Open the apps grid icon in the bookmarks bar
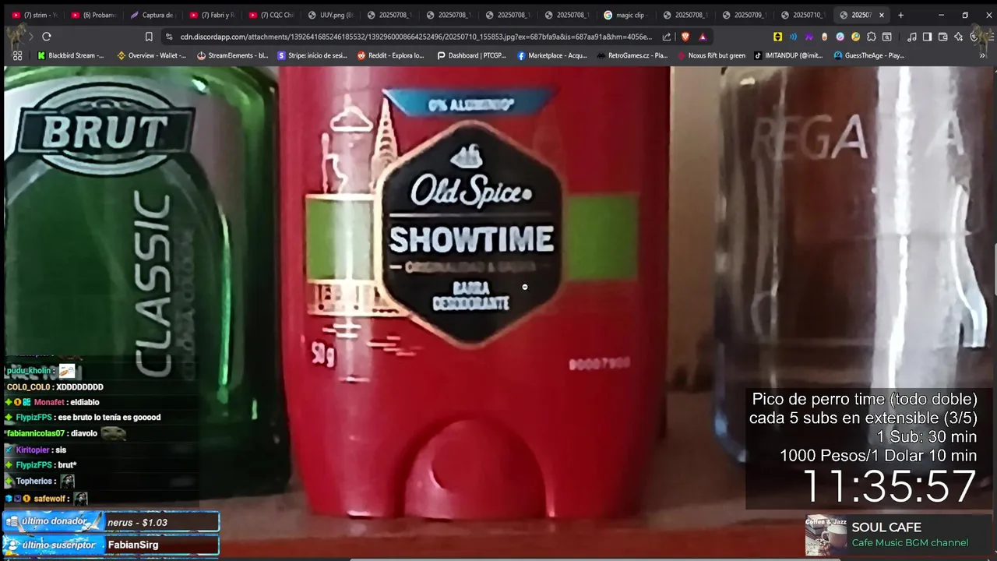This screenshot has height=561, width=997. pos(17,55)
